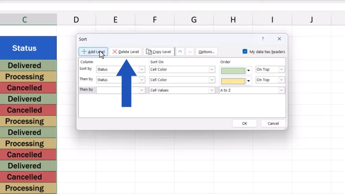Confirm sorting with the OK button
The width and height of the screenshot is (345, 194).
(x=245, y=123)
